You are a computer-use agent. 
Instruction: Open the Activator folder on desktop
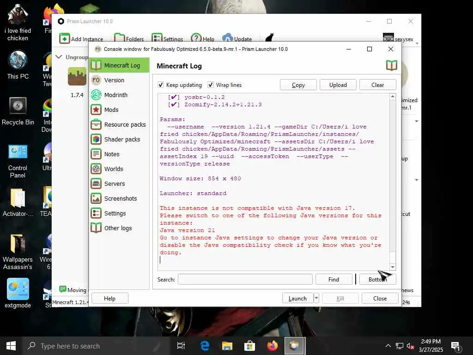[x=18, y=202]
